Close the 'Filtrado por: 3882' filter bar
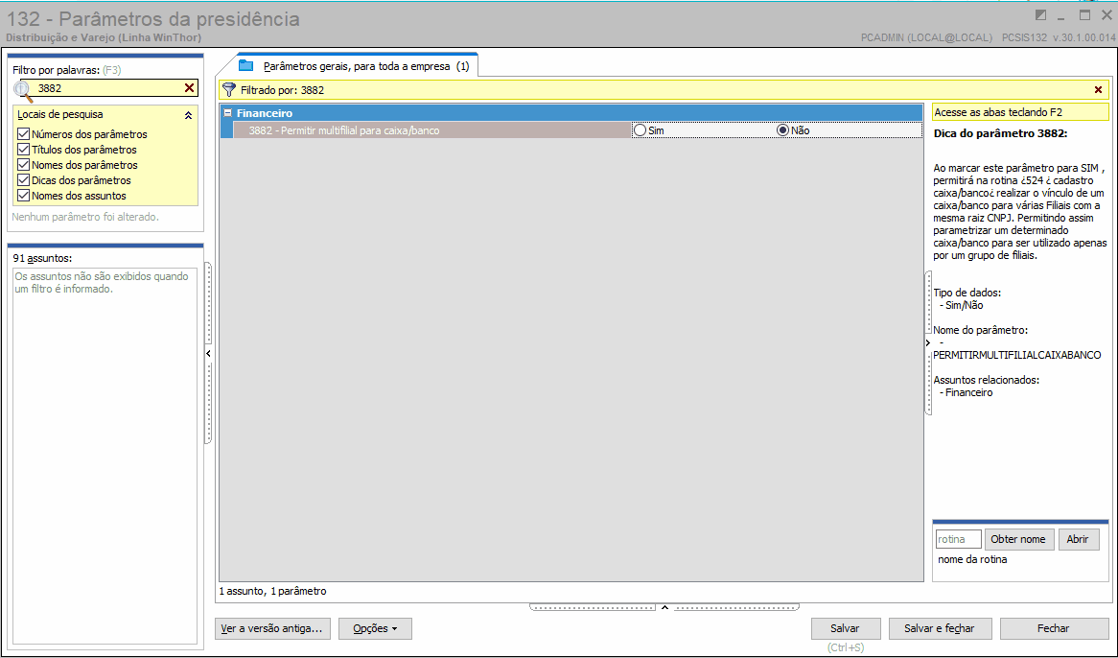Viewport: 1118px width, 658px height. tap(1098, 90)
